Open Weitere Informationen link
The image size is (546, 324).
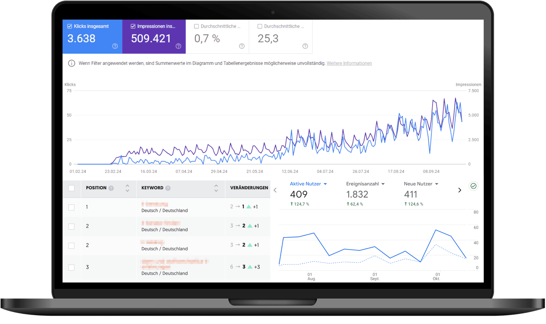point(349,63)
